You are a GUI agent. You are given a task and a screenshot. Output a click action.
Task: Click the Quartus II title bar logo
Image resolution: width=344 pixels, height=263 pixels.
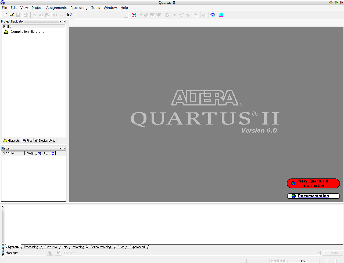pyautogui.click(x=3, y=2)
